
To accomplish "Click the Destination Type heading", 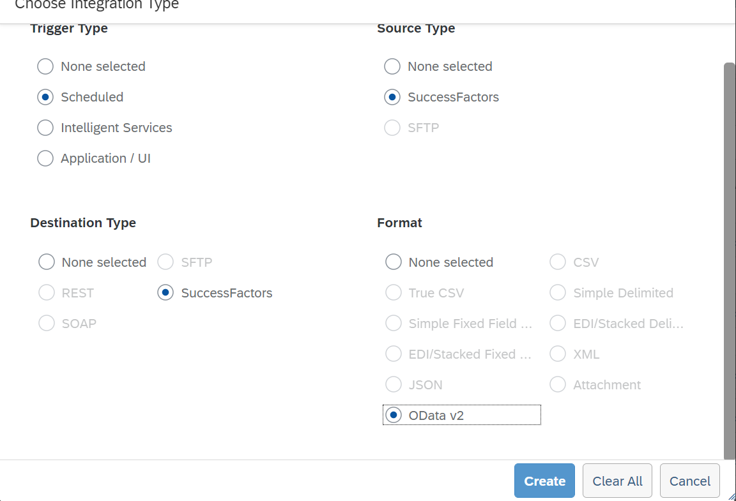I will click(x=83, y=222).
